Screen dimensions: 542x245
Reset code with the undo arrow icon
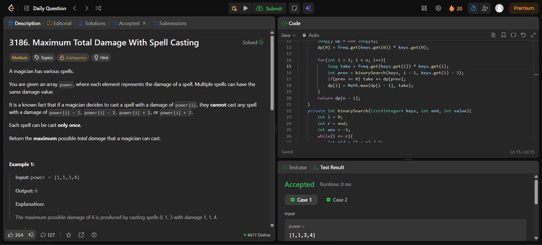point(523,35)
